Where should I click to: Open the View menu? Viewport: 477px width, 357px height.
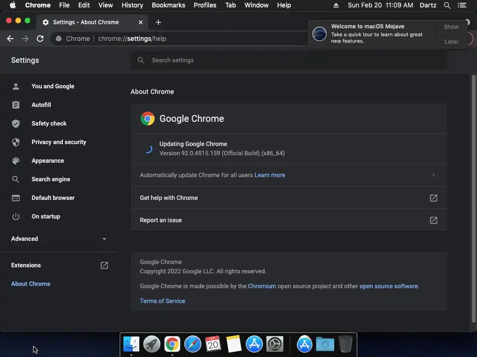[x=106, y=5]
